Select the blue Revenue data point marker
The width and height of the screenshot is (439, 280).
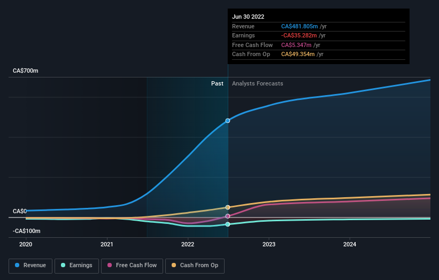[x=228, y=121]
